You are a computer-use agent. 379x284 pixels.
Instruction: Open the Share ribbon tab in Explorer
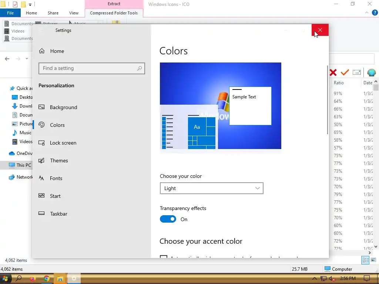(53, 13)
